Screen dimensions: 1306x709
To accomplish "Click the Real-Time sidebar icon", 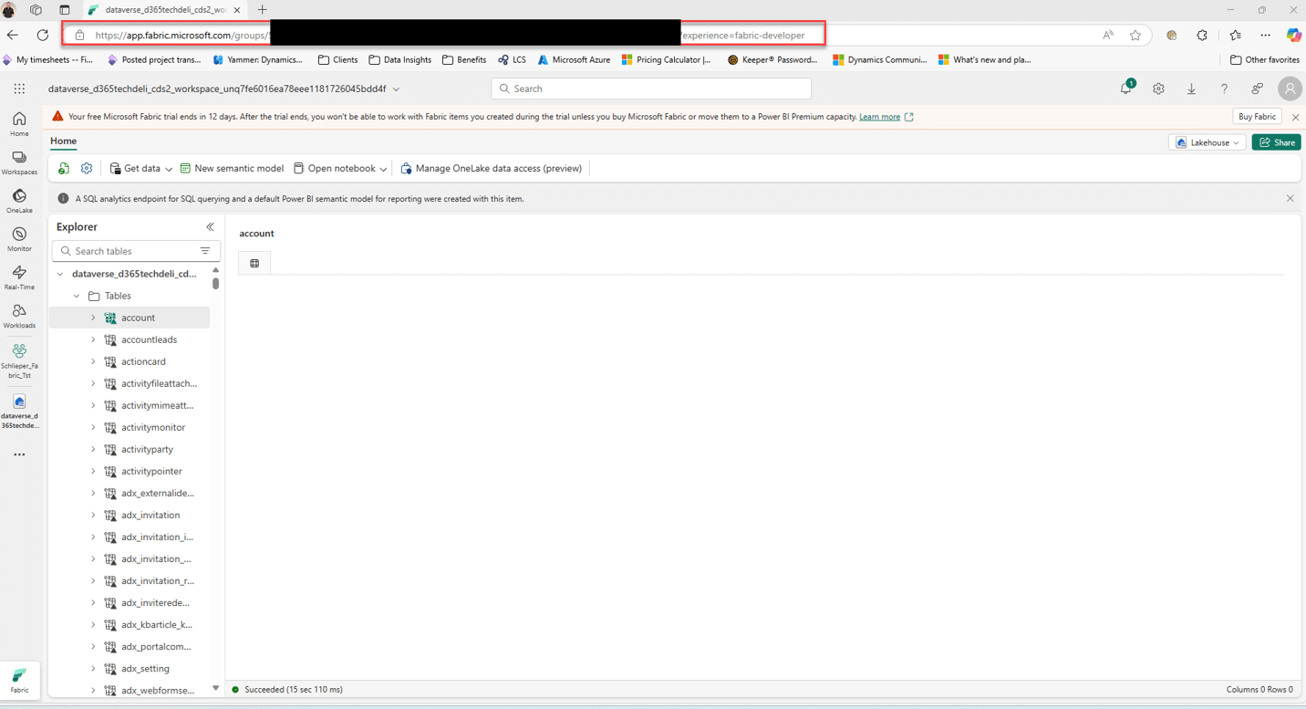I will point(19,277).
